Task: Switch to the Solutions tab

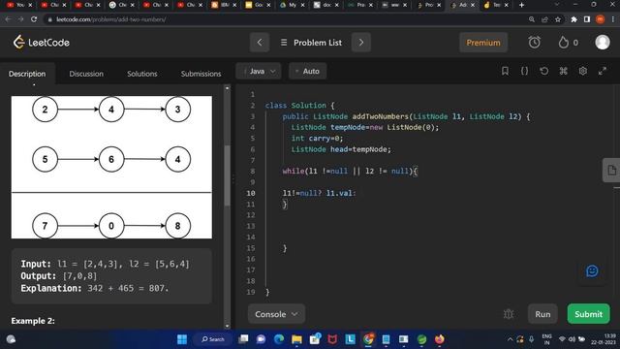Action: (142, 74)
